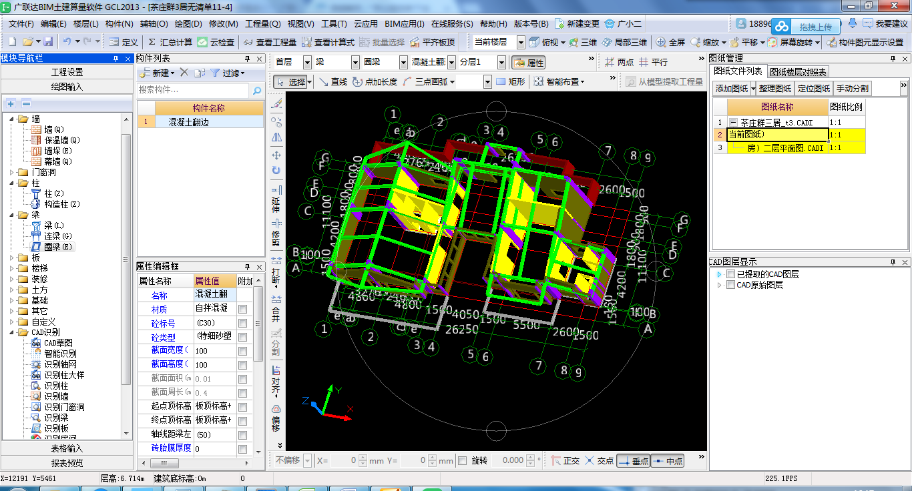Image resolution: width=912 pixels, height=491 pixels.
Task: Click the 添加图纸 button
Action: pos(732,88)
